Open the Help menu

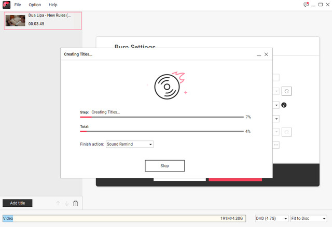point(53,5)
